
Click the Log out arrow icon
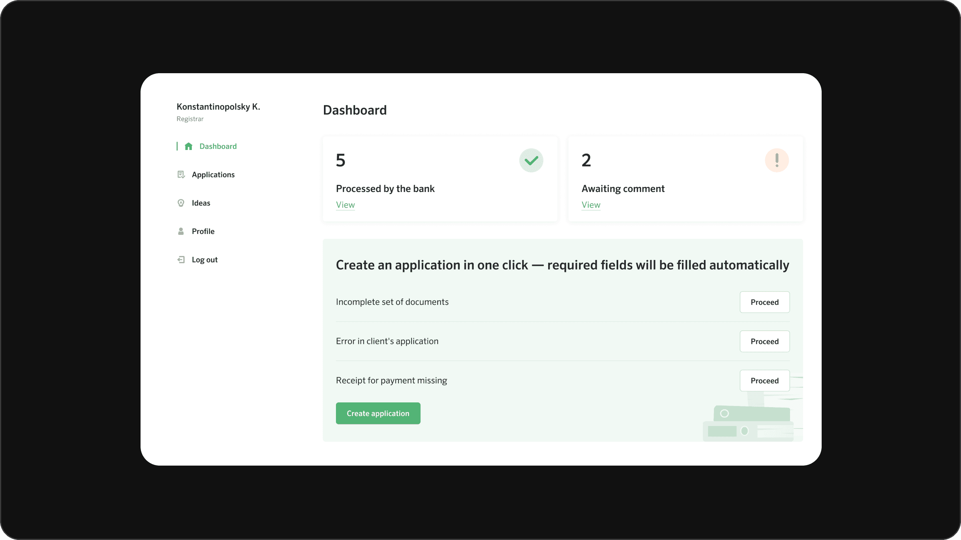[181, 260]
